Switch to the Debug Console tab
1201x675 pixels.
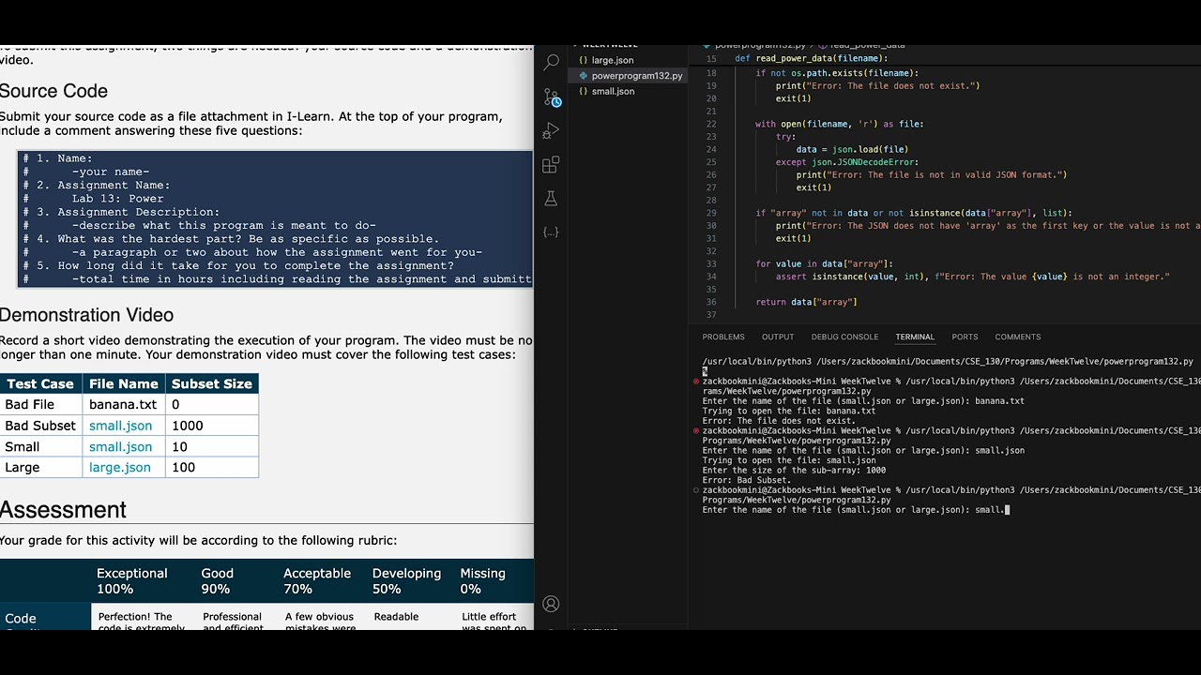845,337
